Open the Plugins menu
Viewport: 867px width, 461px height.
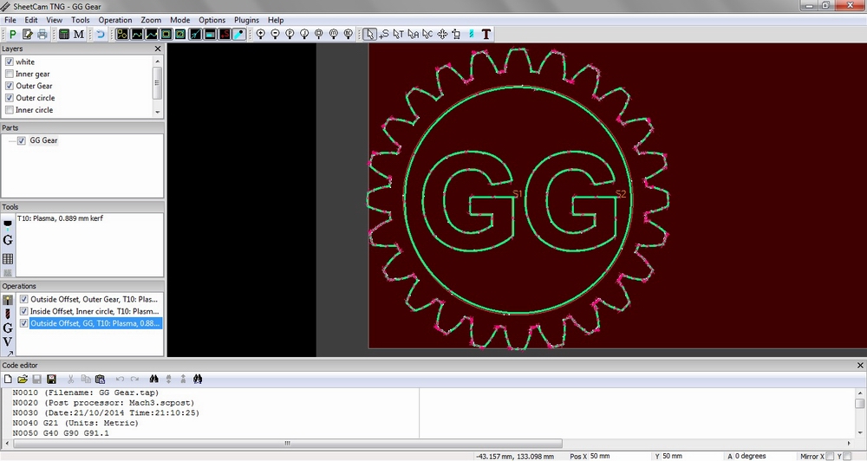pos(246,20)
